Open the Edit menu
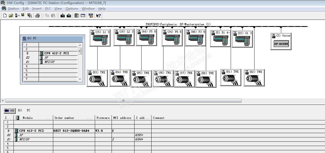Screen dimensions: 325x153 click(26, 9)
